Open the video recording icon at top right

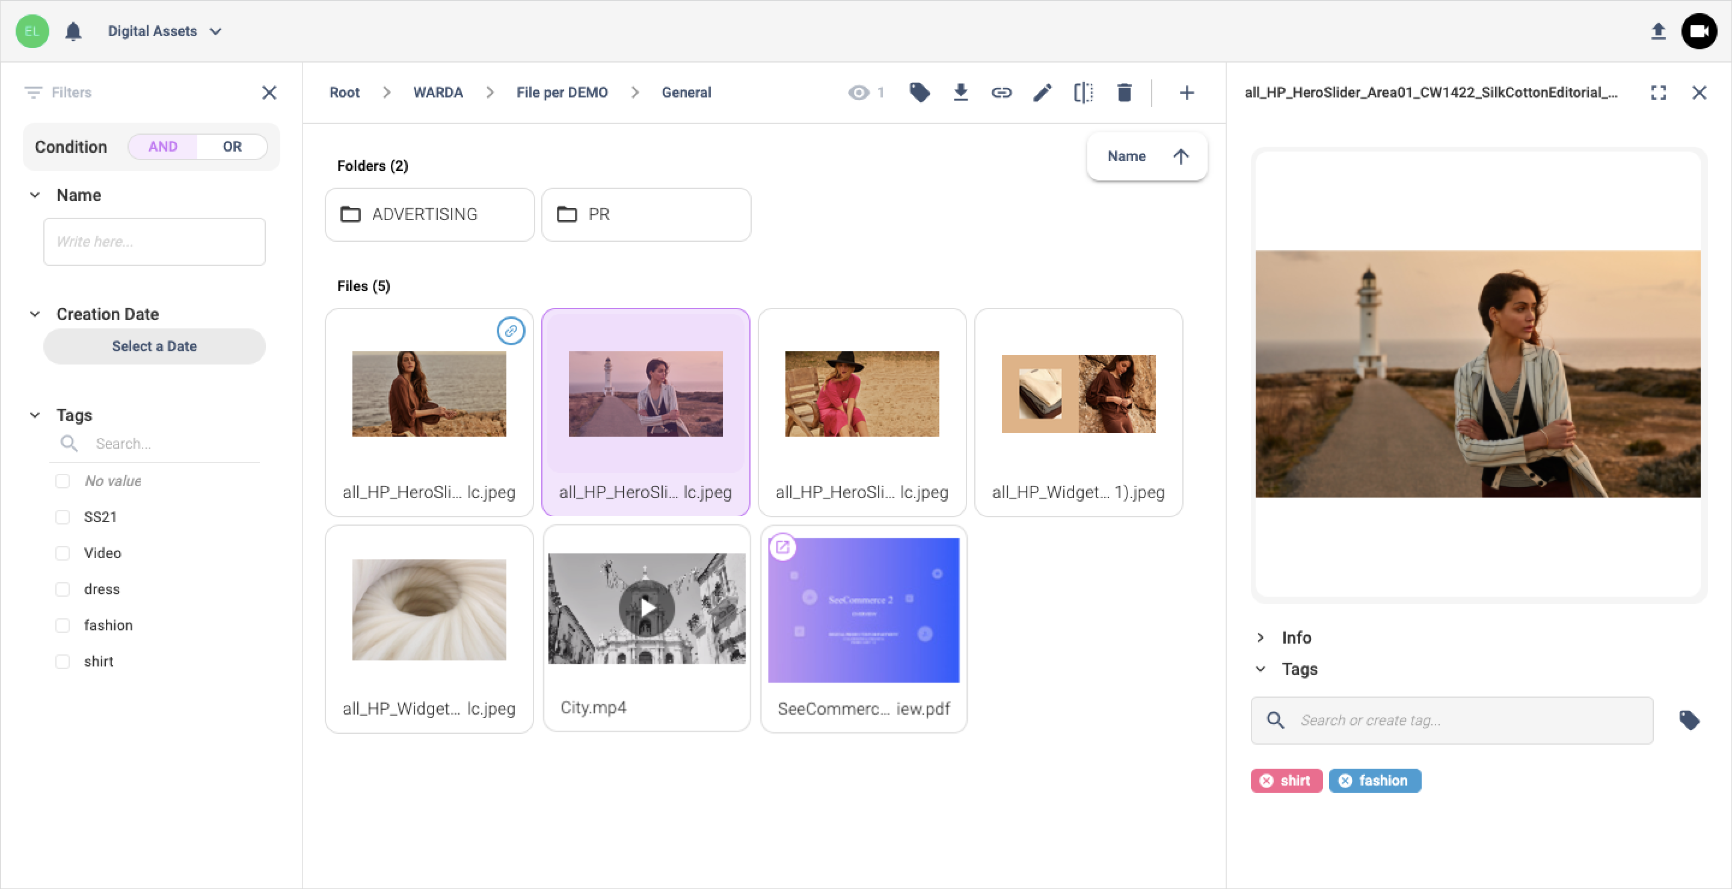tap(1699, 31)
